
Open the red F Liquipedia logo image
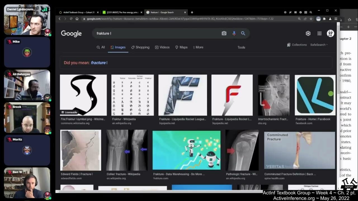click(232, 95)
